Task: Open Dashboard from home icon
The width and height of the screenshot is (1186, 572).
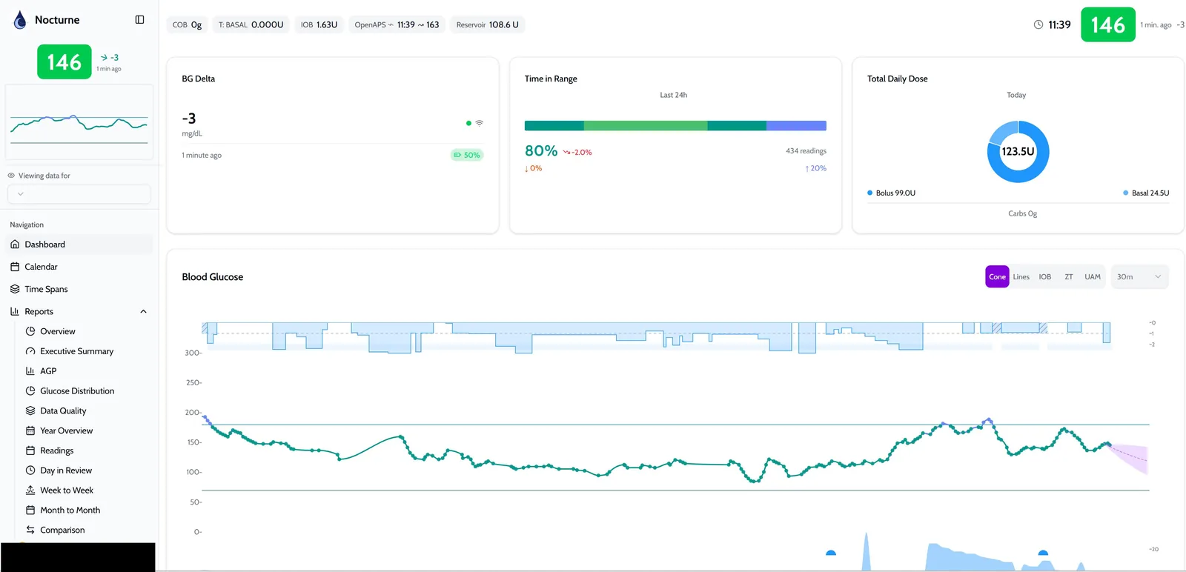Action: click(x=15, y=245)
